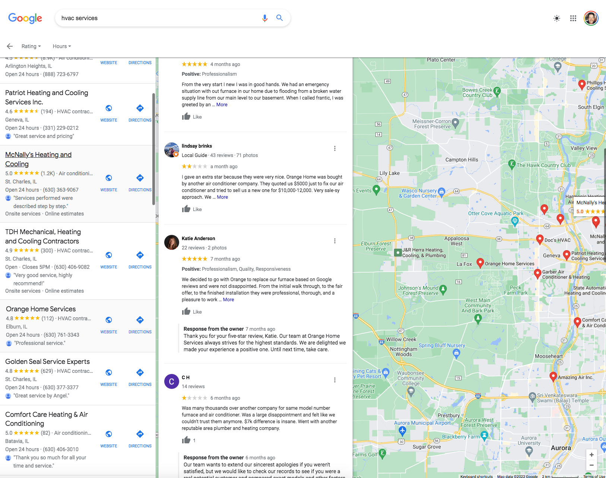606x478 pixels.
Task: Like the 4 months ago Professionalism review
Action: coord(192,117)
